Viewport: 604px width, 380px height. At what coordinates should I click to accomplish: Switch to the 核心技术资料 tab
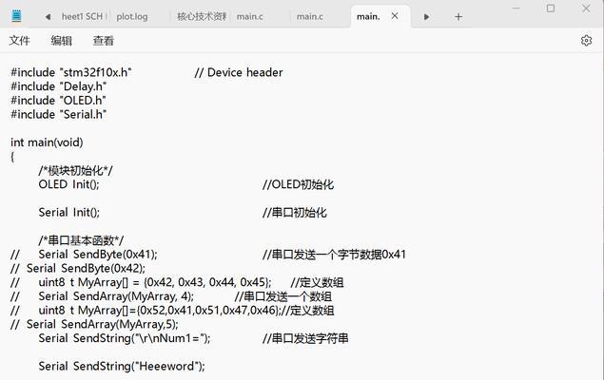coord(202,16)
